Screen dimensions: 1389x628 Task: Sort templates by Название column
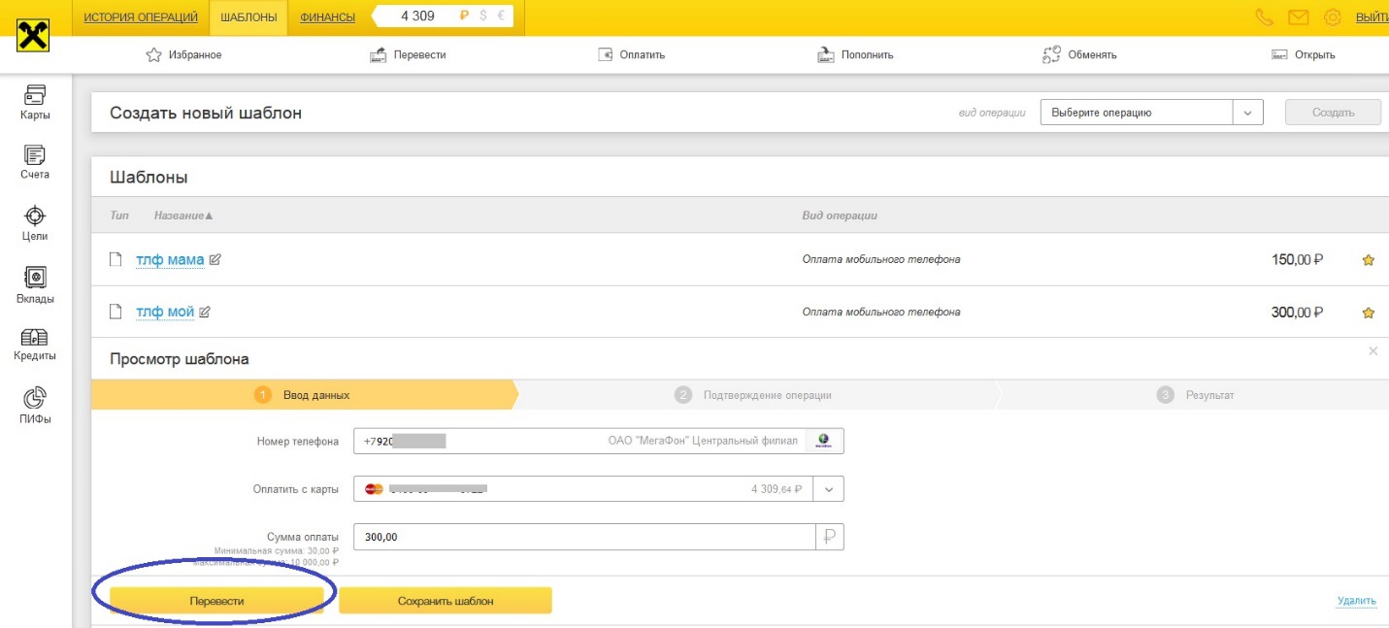(183, 215)
